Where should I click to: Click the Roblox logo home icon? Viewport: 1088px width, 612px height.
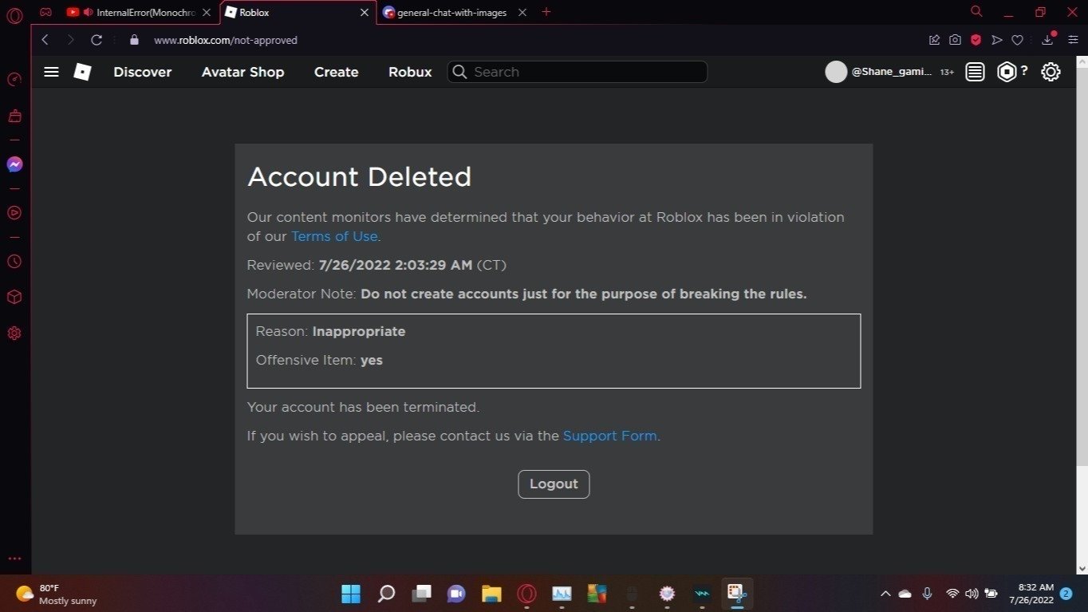(82, 72)
